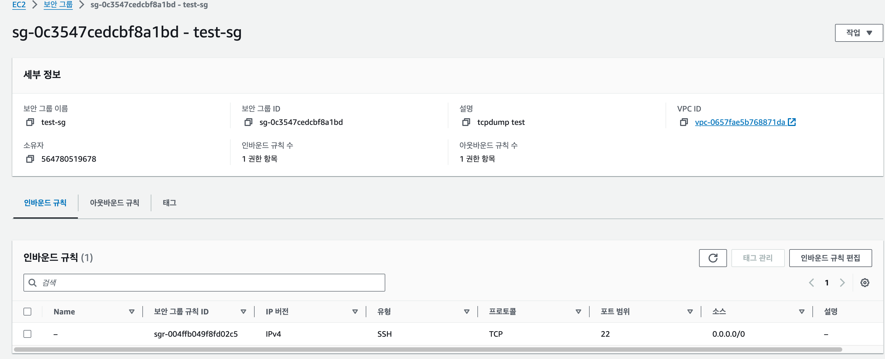
Task: Select all inbound rules with header checkbox
Action: tap(27, 311)
